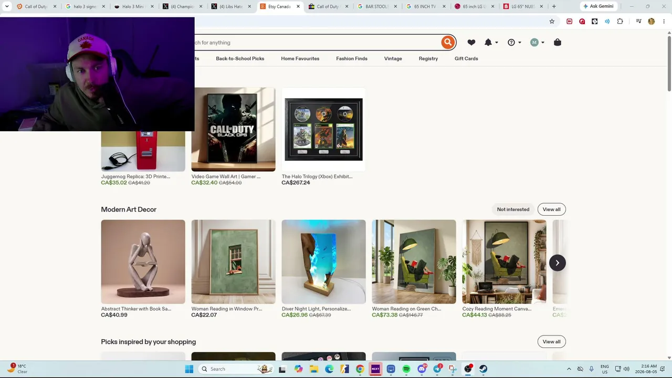This screenshot has height=378, width=672.
Task: Open Woman Reading in Window print thumbnail
Action: pos(234,262)
